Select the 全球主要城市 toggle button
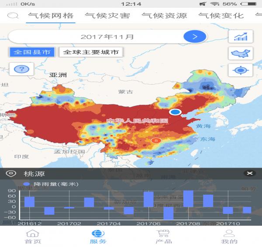The image size is (262, 247). [91, 52]
